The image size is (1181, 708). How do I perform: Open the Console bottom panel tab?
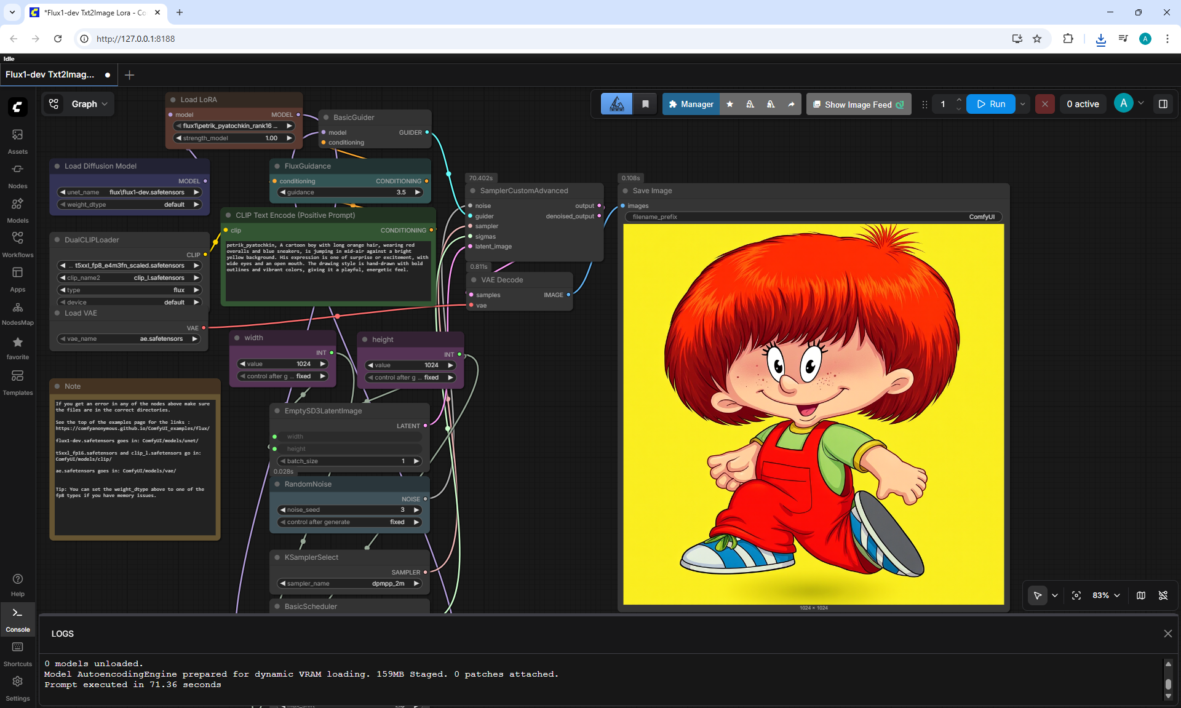17,619
